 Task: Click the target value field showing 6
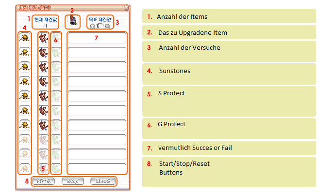point(100,26)
